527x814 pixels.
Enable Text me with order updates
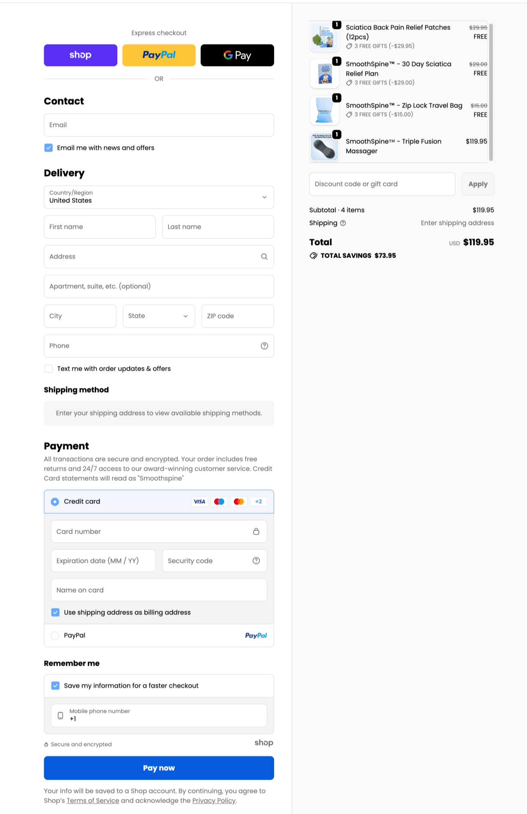(x=48, y=369)
